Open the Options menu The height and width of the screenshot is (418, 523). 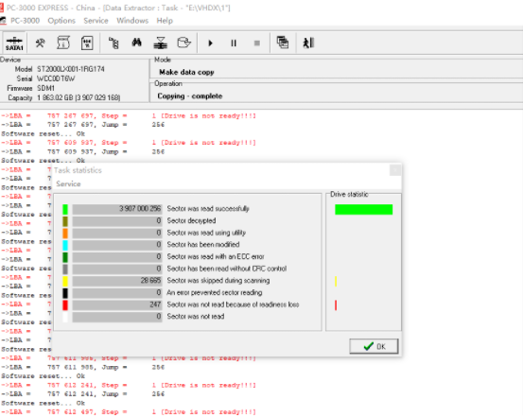coord(61,21)
